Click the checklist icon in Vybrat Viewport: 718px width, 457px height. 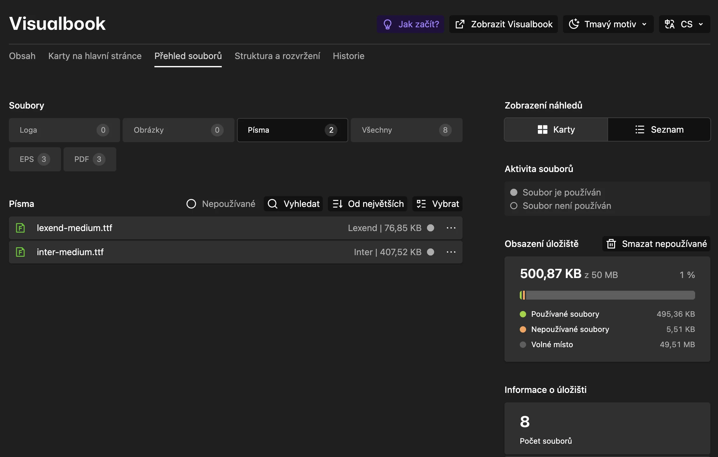coord(421,204)
